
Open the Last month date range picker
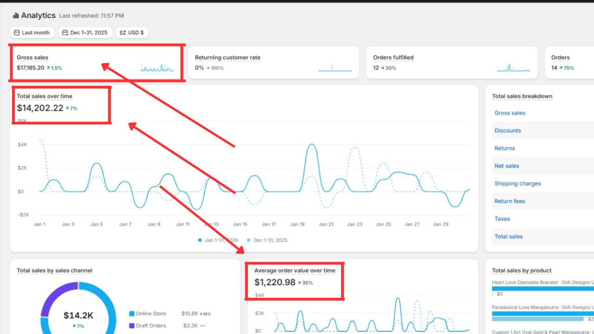[x=32, y=33]
